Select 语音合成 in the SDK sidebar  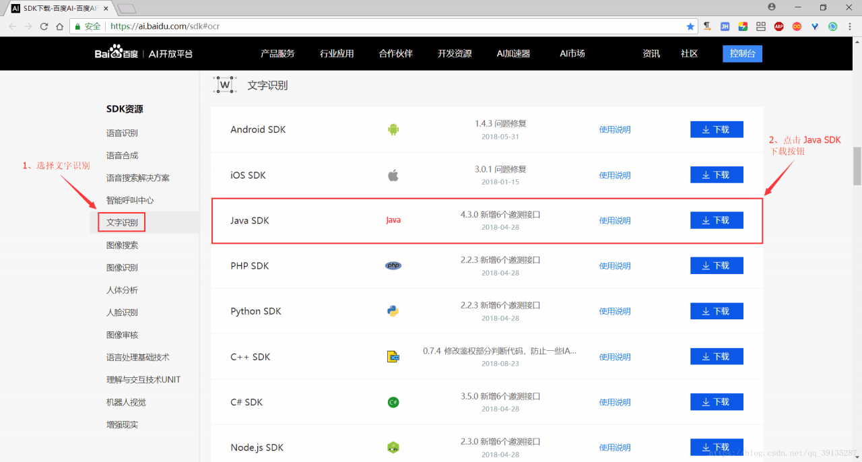122,156
